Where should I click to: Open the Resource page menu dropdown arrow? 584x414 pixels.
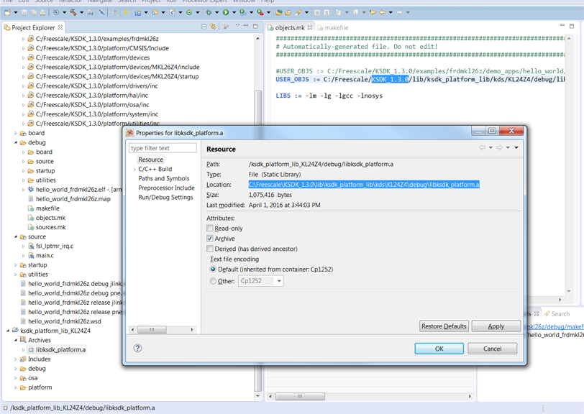coord(516,148)
